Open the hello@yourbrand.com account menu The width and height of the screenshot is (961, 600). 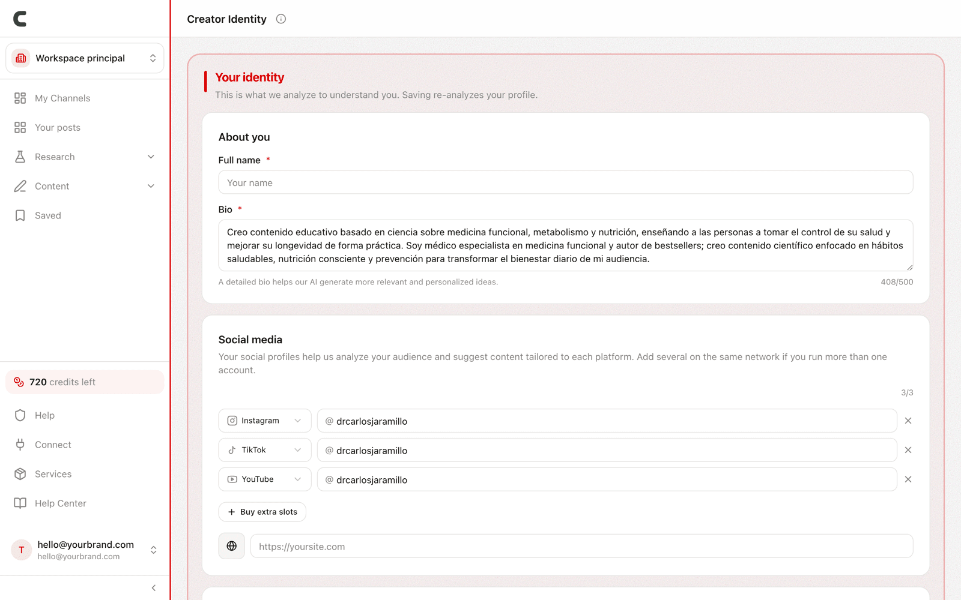pyautogui.click(x=85, y=550)
